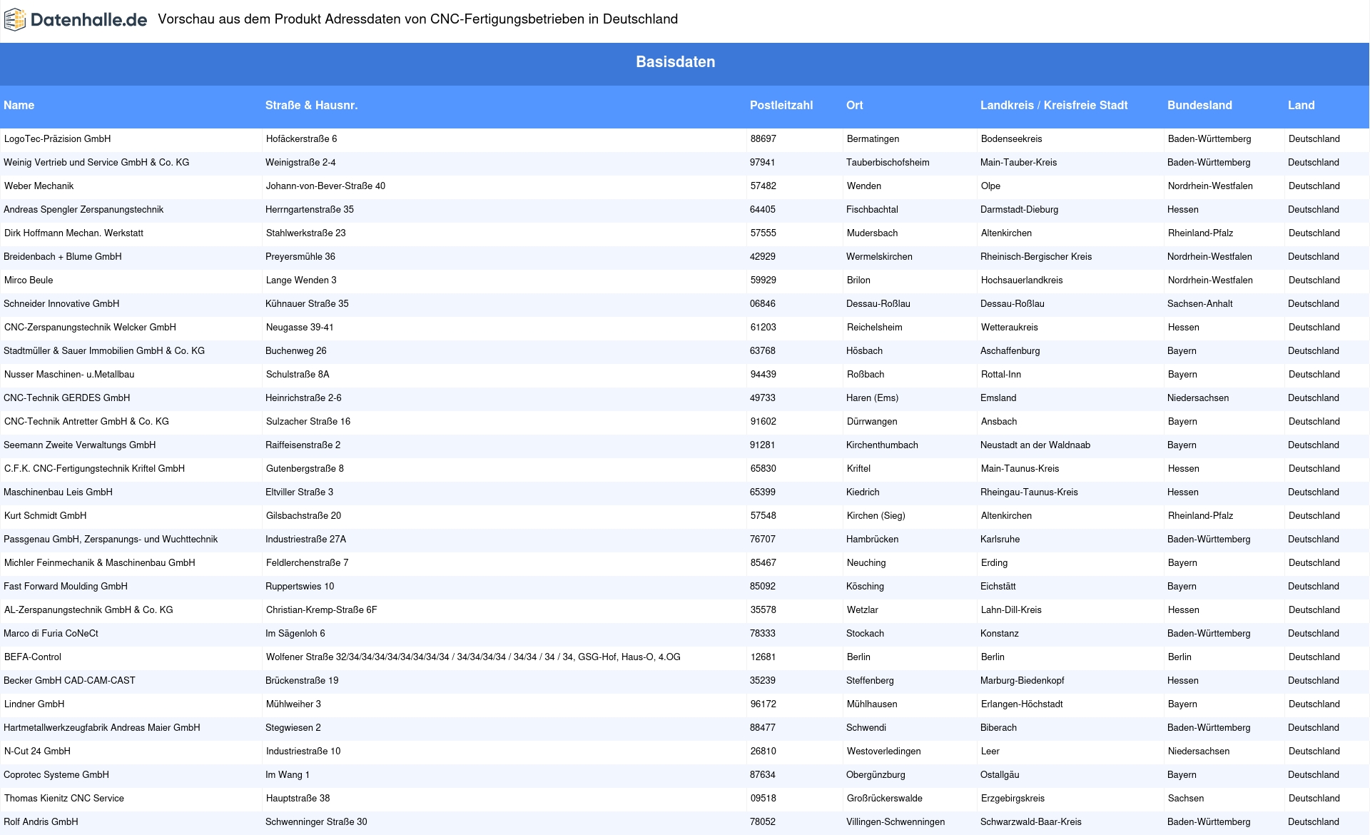The width and height of the screenshot is (1370, 835).
Task: Select the Lindner GmbH name cell
Action: [x=34, y=704]
